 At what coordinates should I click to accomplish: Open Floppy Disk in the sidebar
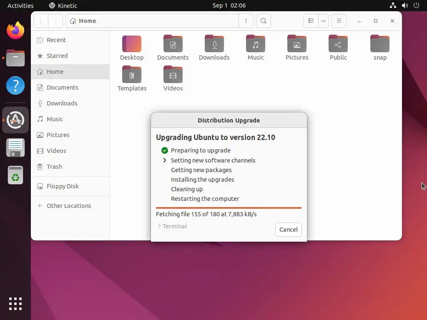tap(70, 186)
